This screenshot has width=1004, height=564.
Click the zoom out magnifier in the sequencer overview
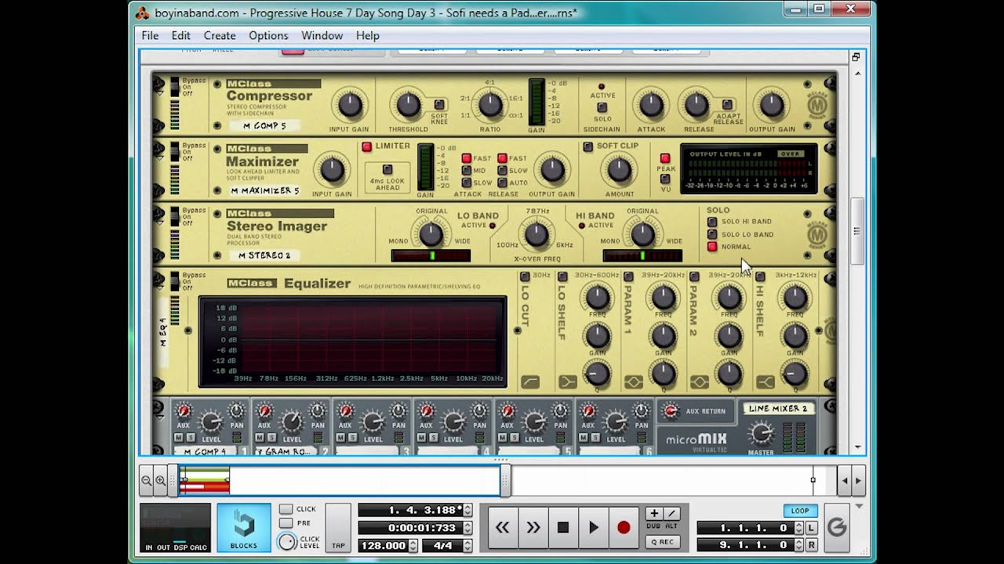[x=147, y=480]
